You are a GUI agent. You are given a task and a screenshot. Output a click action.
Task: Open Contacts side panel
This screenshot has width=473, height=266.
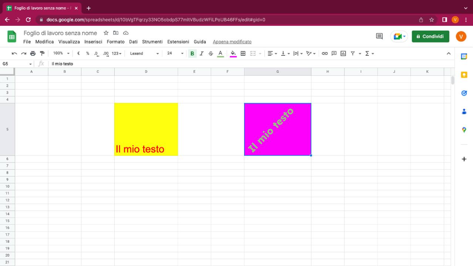click(x=464, y=112)
